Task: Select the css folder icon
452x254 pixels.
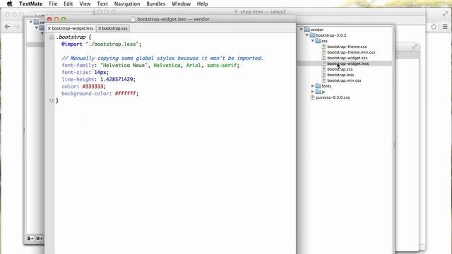Action: [x=319, y=41]
